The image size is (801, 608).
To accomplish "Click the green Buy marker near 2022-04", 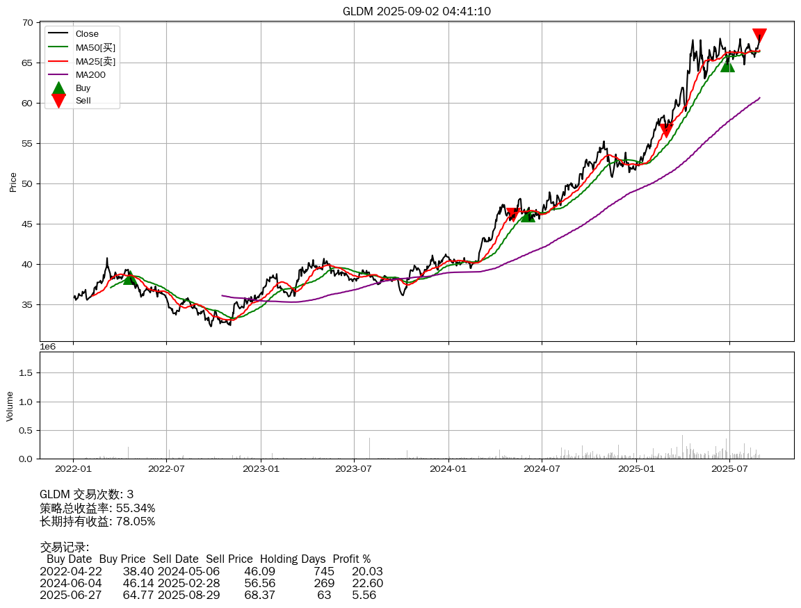I will click(x=129, y=278).
